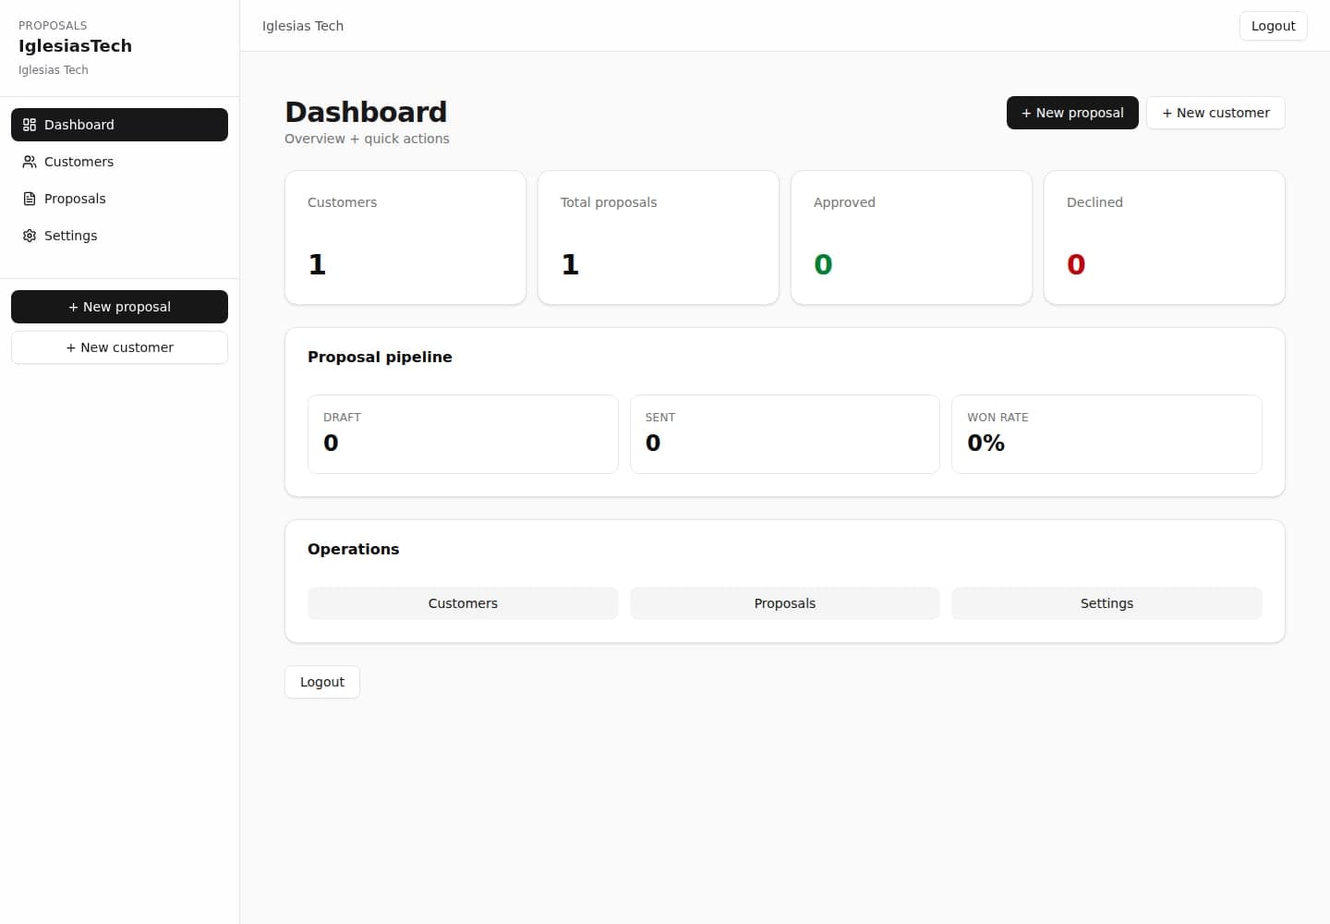
Task: Click the 'Iglesias Tech' text in top bar
Action: click(x=303, y=26)
